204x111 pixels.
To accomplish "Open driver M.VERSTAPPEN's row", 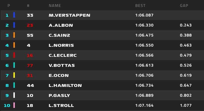I will coord(69,15).
